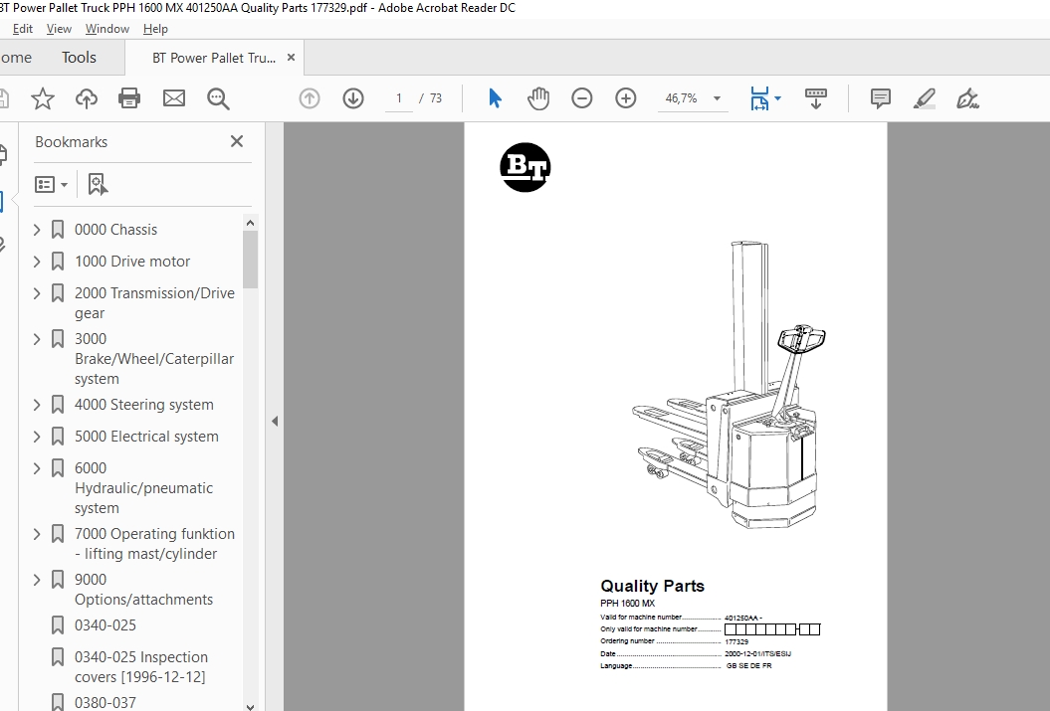Select the BT Power Pallet Truck document tab
1050x711 pixels.
(214, 58)
